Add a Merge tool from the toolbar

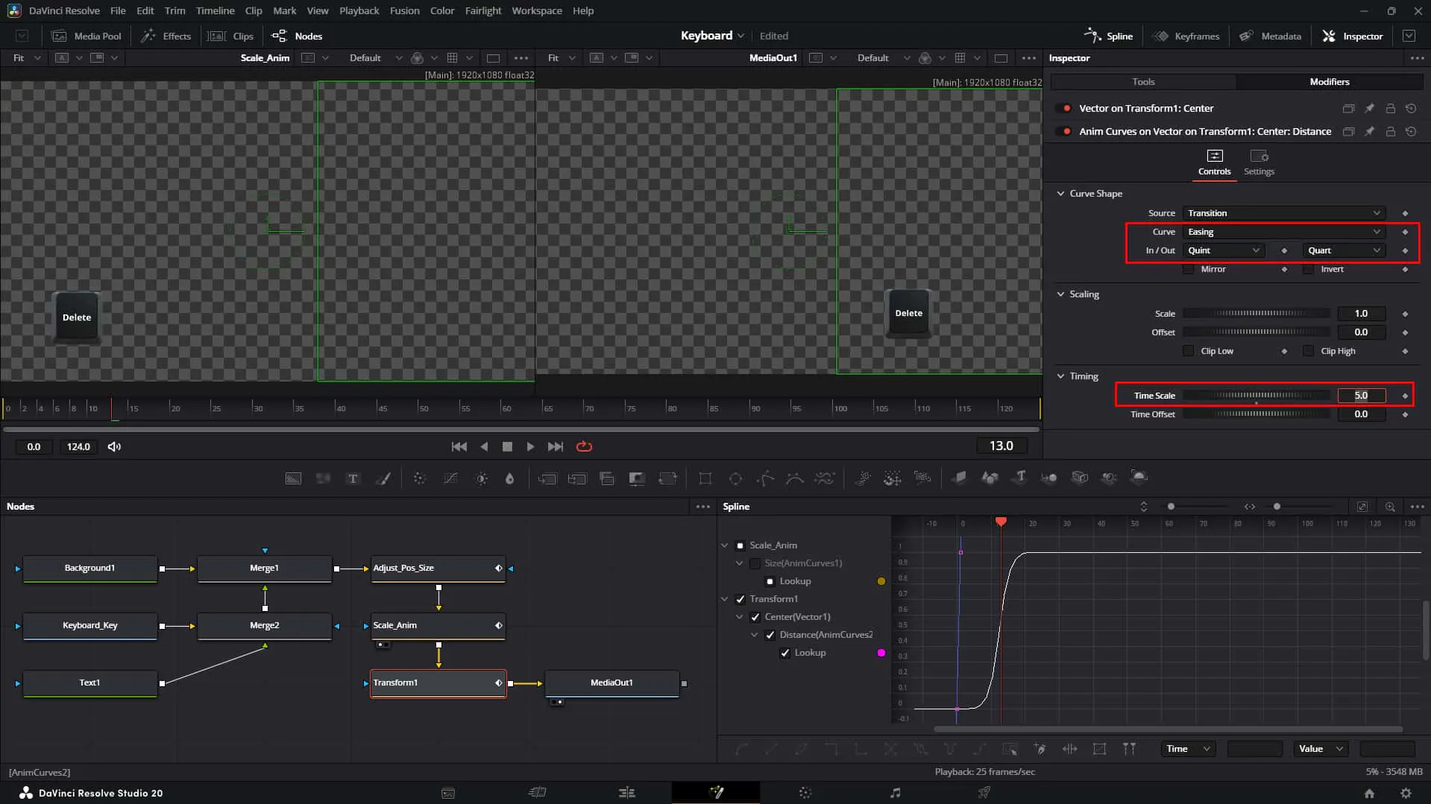(547, 478)
